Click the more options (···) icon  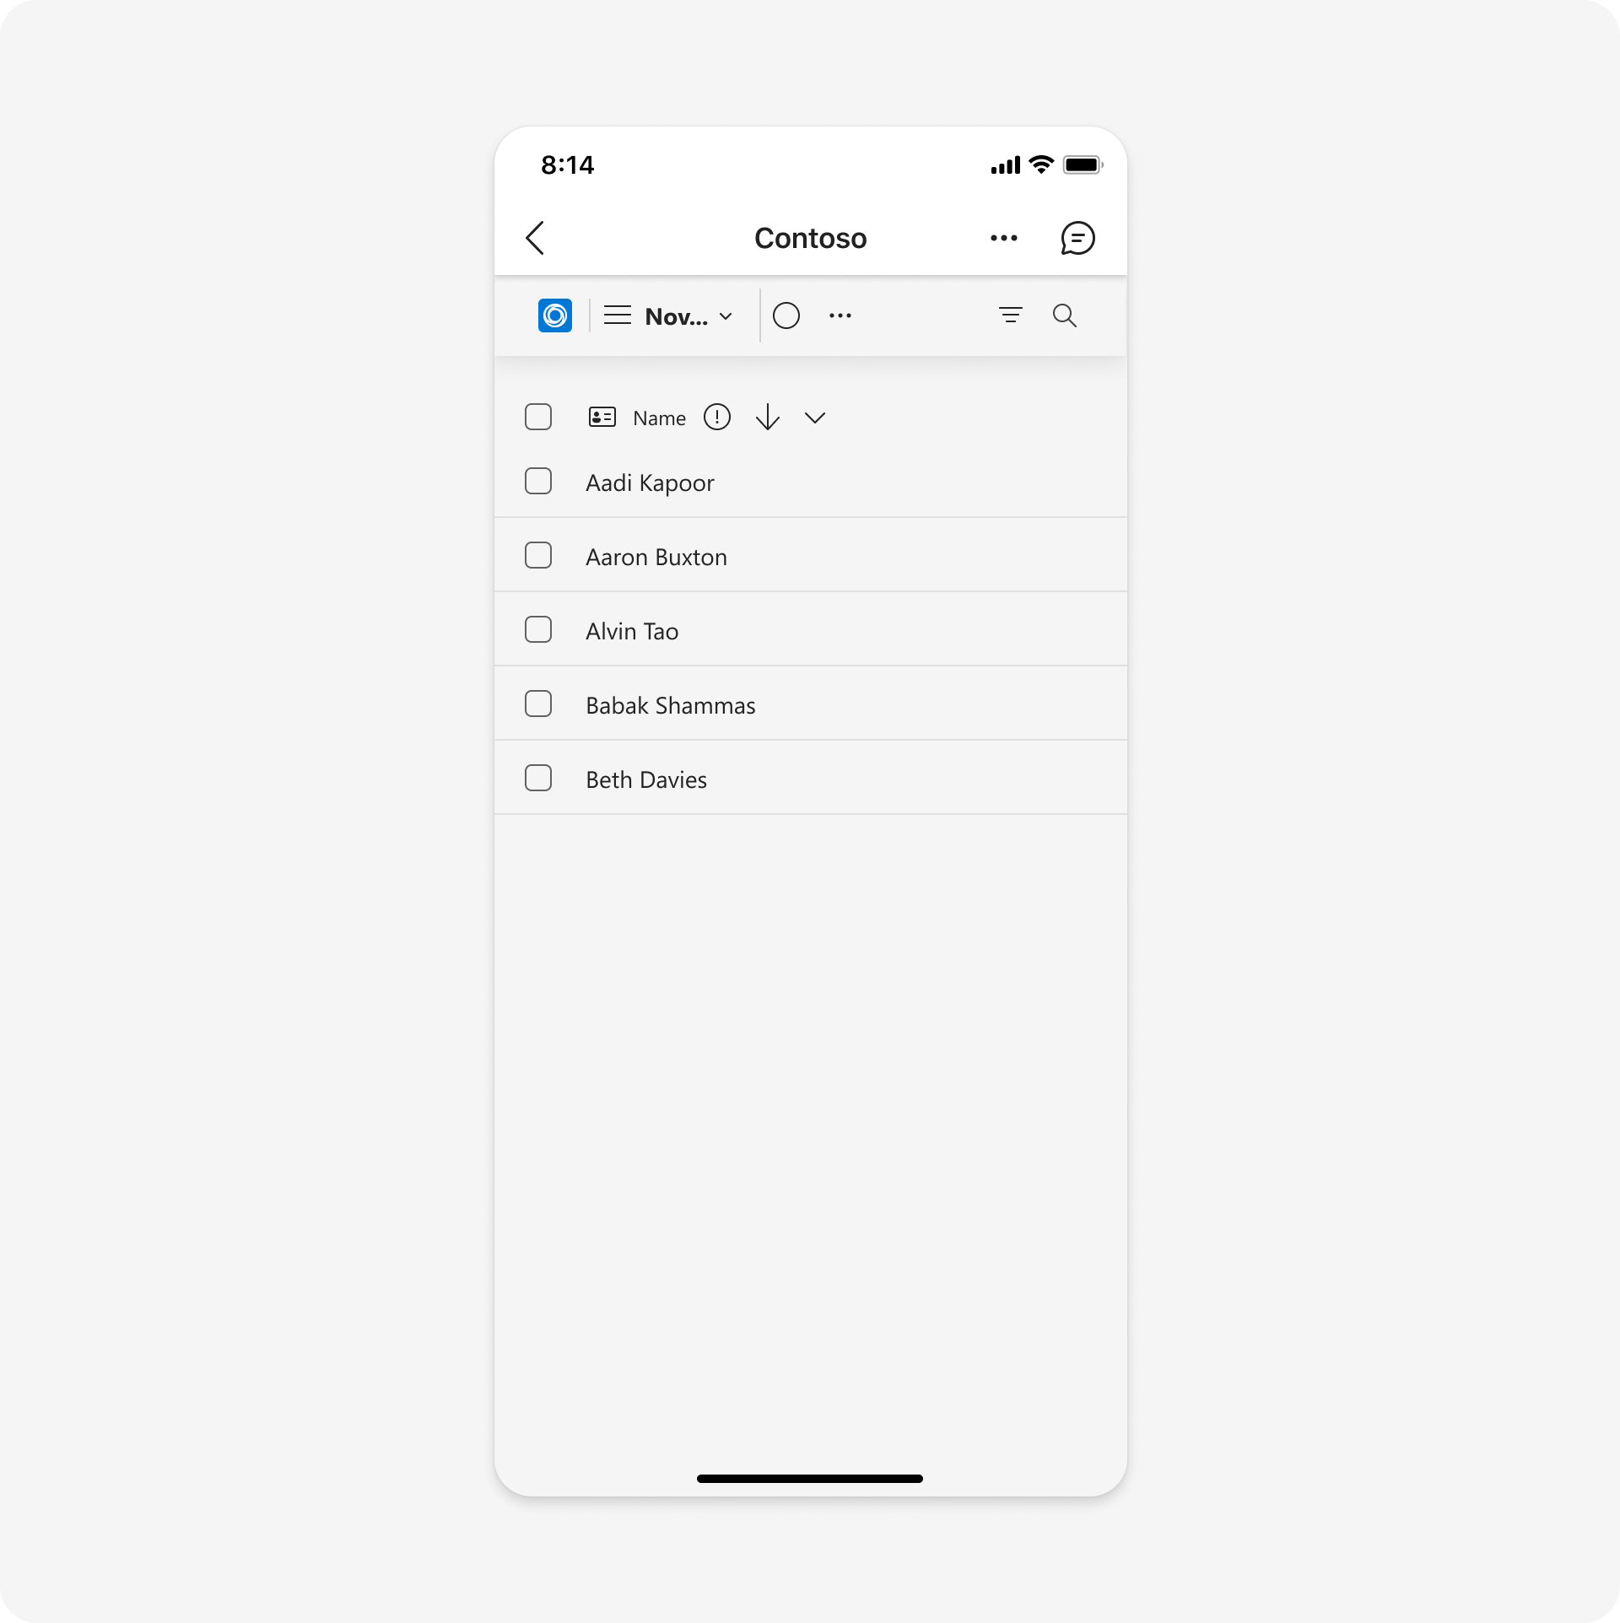click(1004, 237)
